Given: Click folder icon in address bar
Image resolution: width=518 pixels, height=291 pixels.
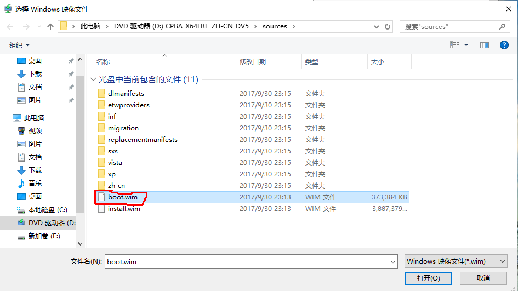Looking at the screenshot, I should [64, 26].
